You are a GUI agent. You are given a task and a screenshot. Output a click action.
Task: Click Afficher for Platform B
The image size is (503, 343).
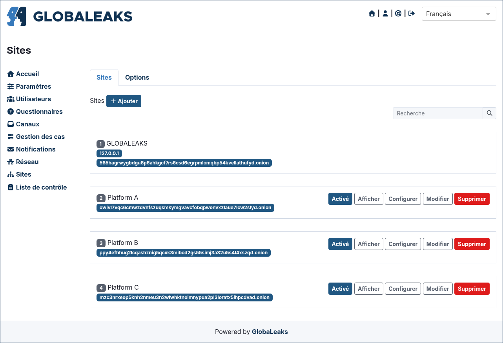pyautogui.click(x=368, y=244)
